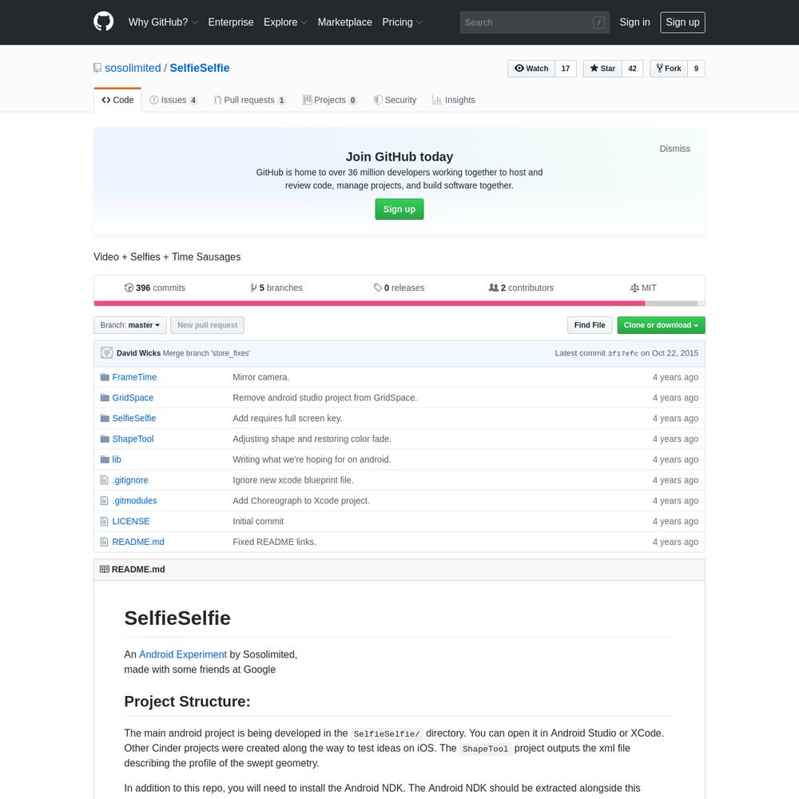The width and height of the screenshot is (799, 799).
Task: Open the Branch: master dropdown
Action: 130,325
